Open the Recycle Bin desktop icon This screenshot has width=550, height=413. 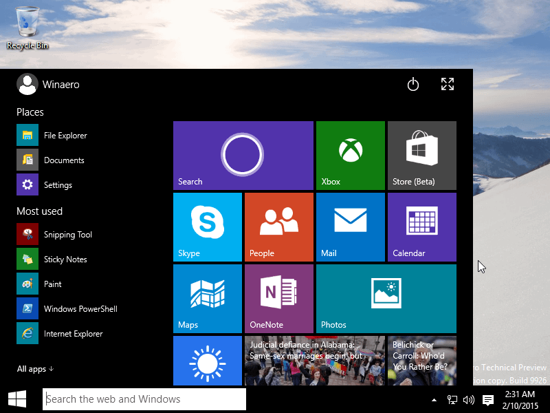27,28
